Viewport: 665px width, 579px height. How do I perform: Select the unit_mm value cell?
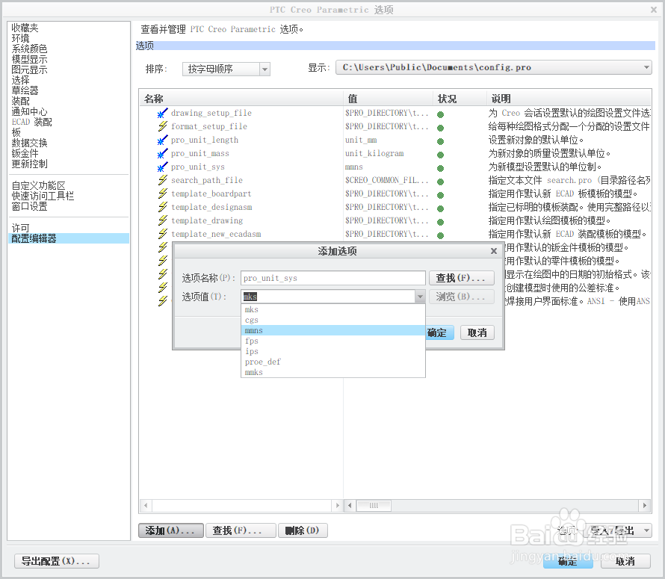point(361,140)
